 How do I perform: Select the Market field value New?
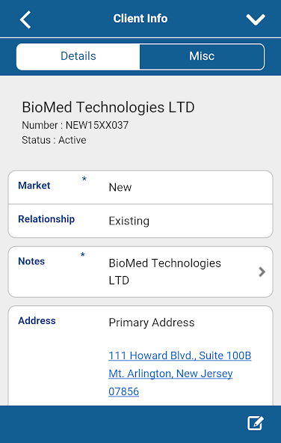pyautogui.click(x=120, y=187)
